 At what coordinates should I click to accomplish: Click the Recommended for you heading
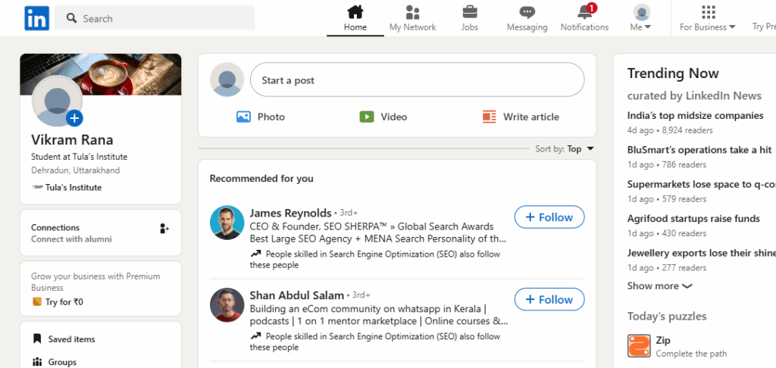pos(261,179)
